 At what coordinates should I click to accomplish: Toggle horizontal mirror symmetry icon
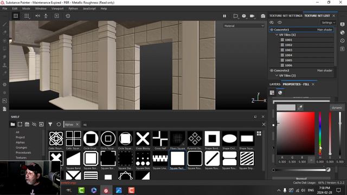coord(38,16)
